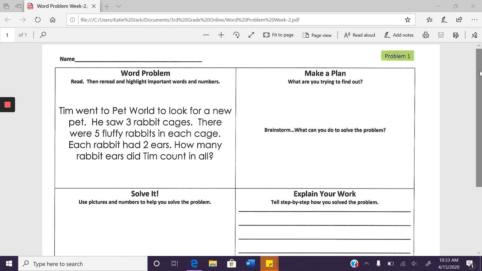Close the Word Problem Week-2 tab

tap(94, 6)
